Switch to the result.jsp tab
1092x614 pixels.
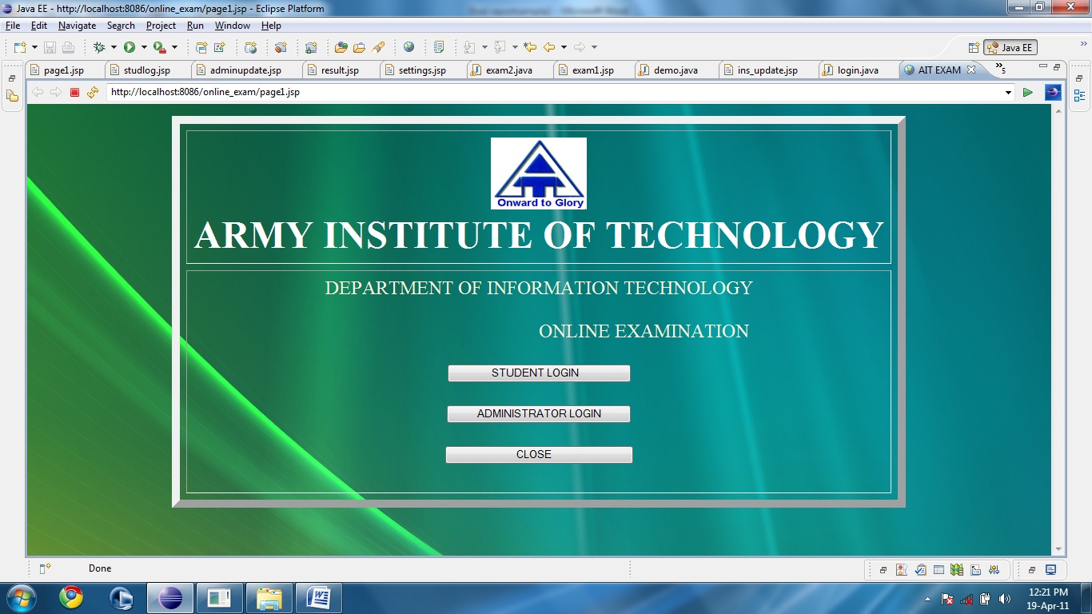tap(340, 70)
